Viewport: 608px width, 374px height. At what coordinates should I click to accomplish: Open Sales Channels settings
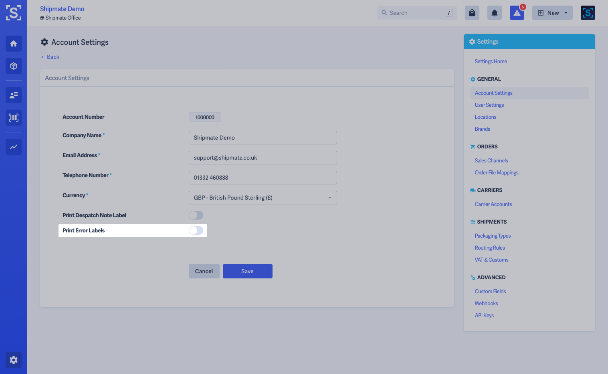point(491,160)
